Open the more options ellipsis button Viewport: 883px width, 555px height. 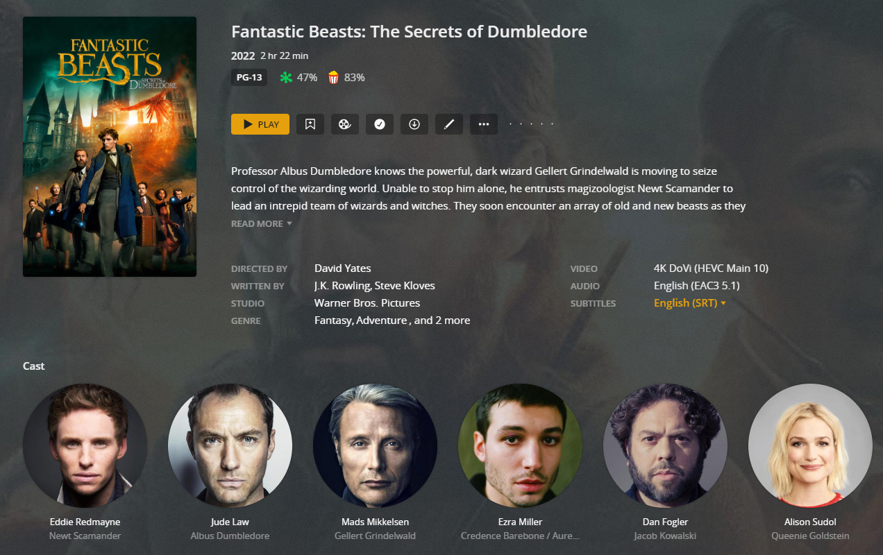[x=484, y=124]
